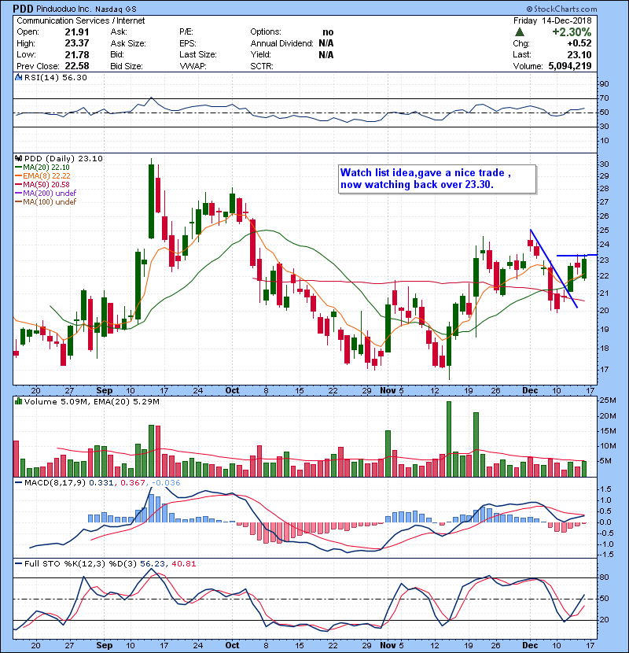This screenshot has width=629, height=653.
Task: Click the volume bars icon beside Volume 5.09M
Action: 18,401
